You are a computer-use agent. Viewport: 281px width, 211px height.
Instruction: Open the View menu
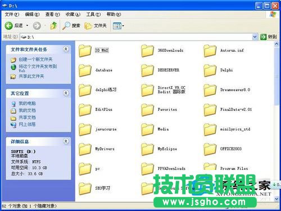coord(52,14)
